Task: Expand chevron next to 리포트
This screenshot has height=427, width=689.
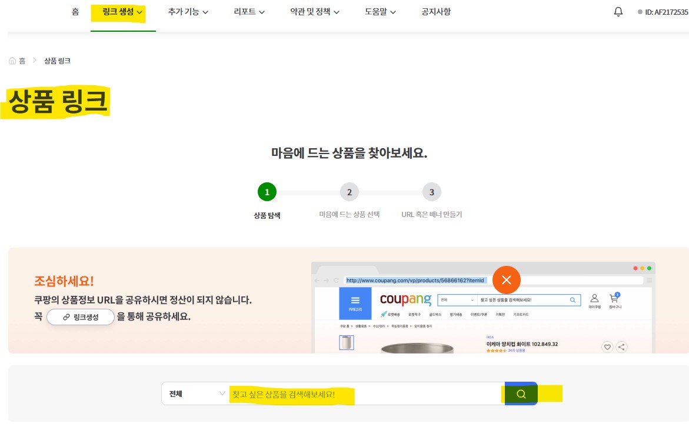Action: (262, 12)
